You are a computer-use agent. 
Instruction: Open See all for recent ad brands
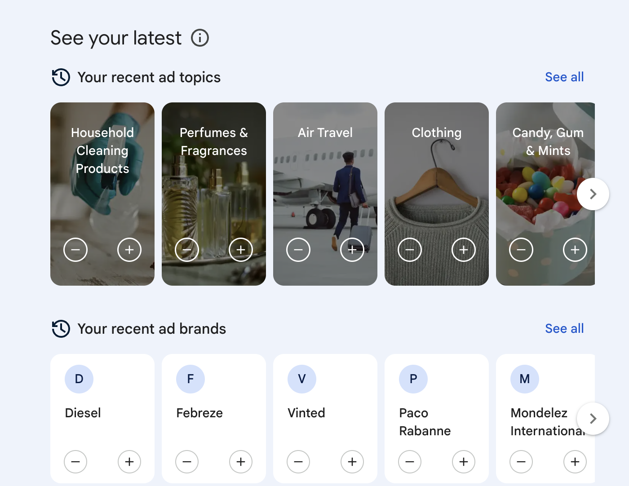[564, 329]
